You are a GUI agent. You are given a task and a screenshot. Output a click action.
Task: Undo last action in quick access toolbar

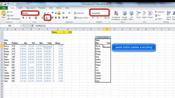[x=8, y=4]
